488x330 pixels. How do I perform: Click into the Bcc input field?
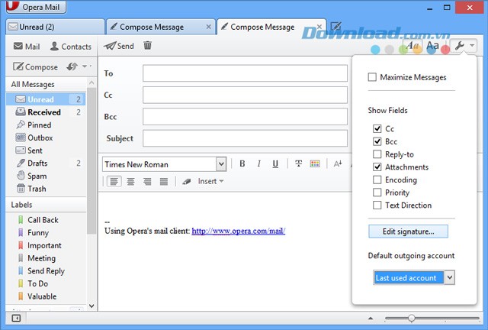[x=245, y=117]
